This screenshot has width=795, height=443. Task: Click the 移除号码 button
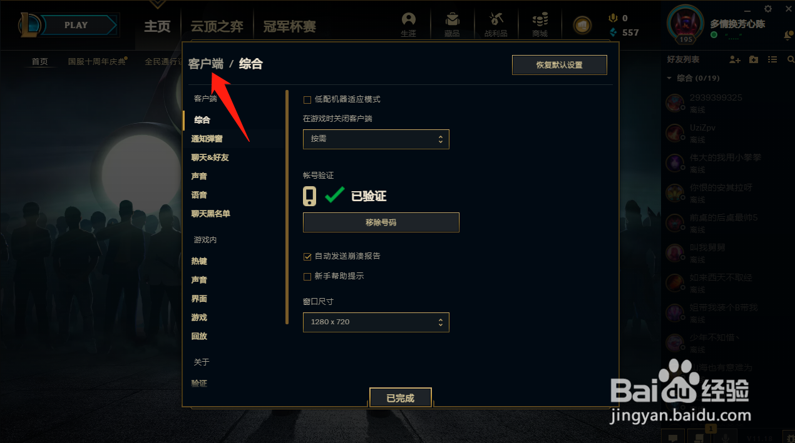pyautogui.click(x=381, y=222)
